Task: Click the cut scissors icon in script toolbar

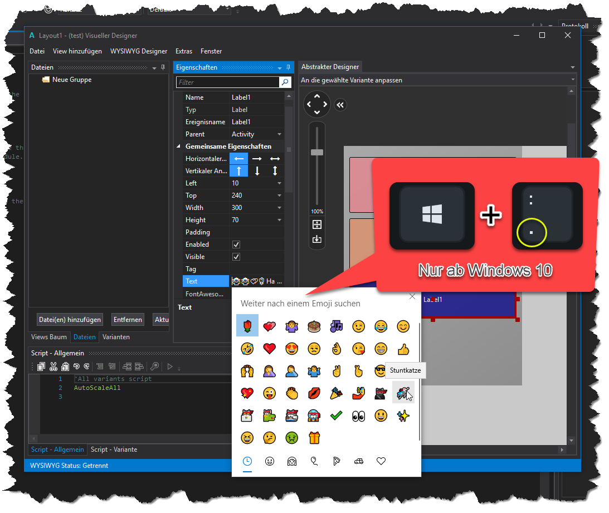Action: coord(53,366)
